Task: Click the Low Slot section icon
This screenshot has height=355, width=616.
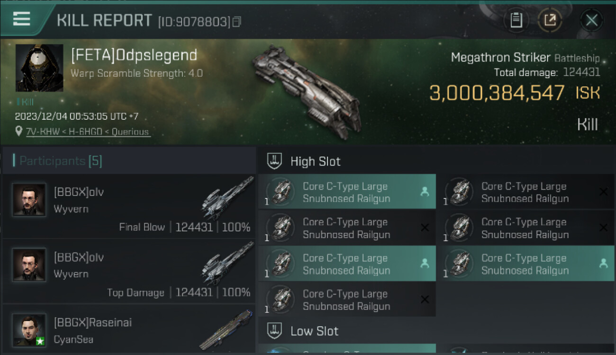Action: [275, 330]
